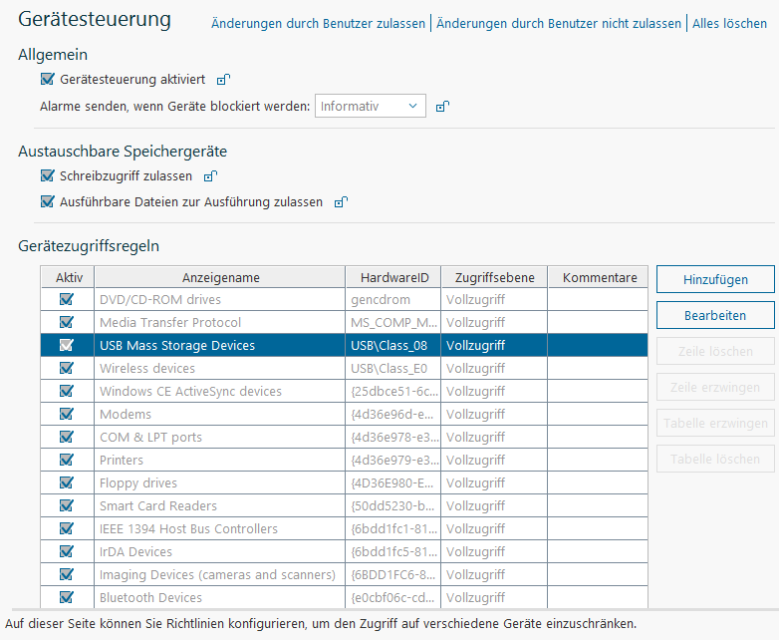
Task: Click Kommentare cell of DVD/CD-ROM drives row
Action: point(598,299)
